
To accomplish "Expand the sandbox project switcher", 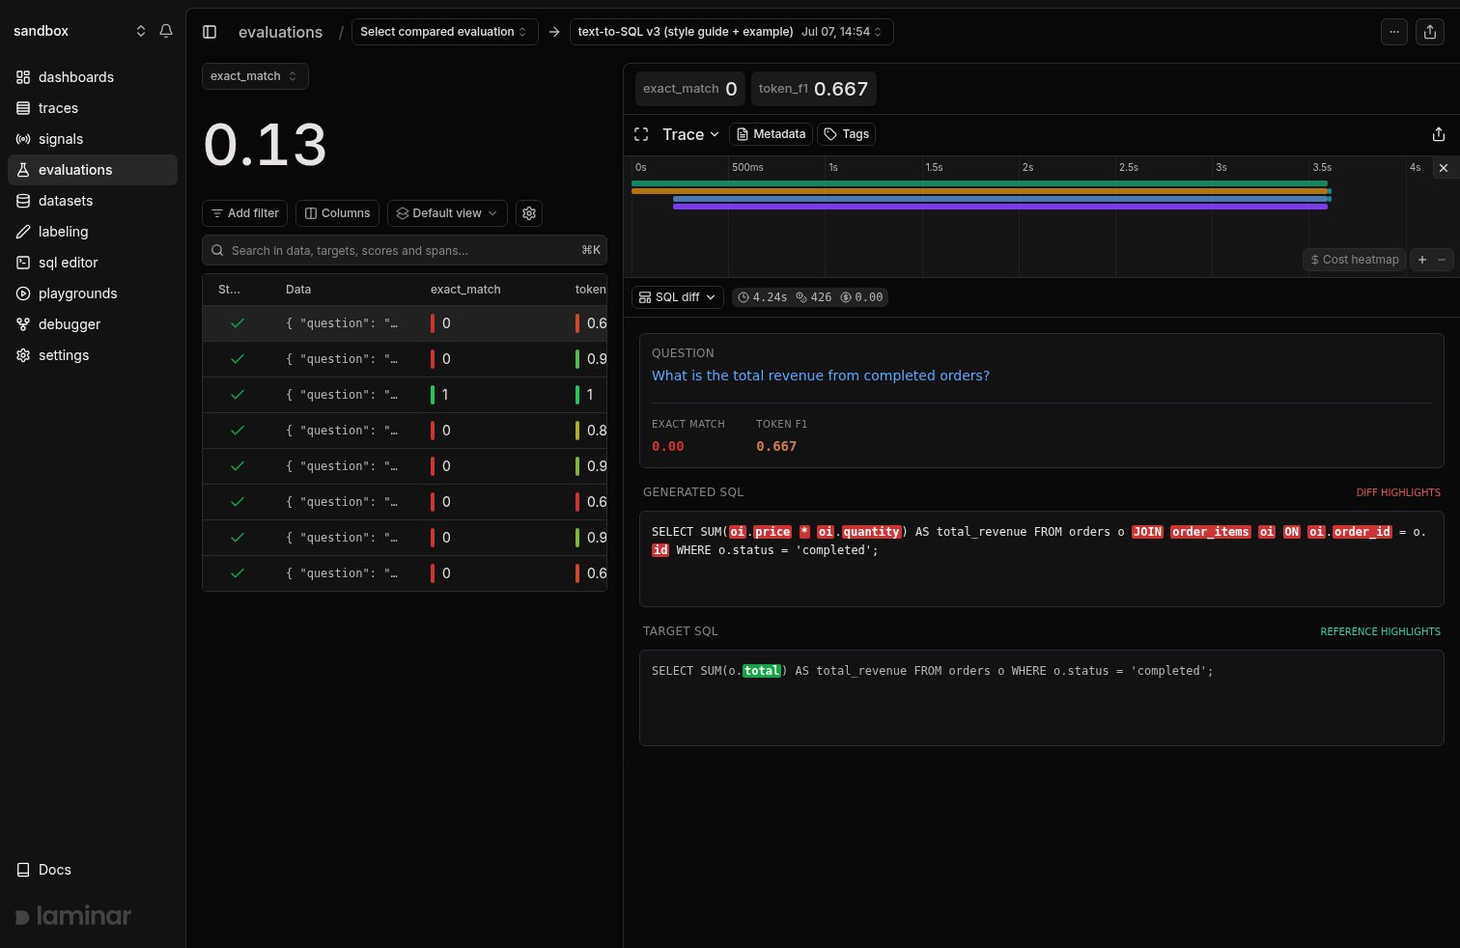I will pyautogui.click(x=80, y=31).
